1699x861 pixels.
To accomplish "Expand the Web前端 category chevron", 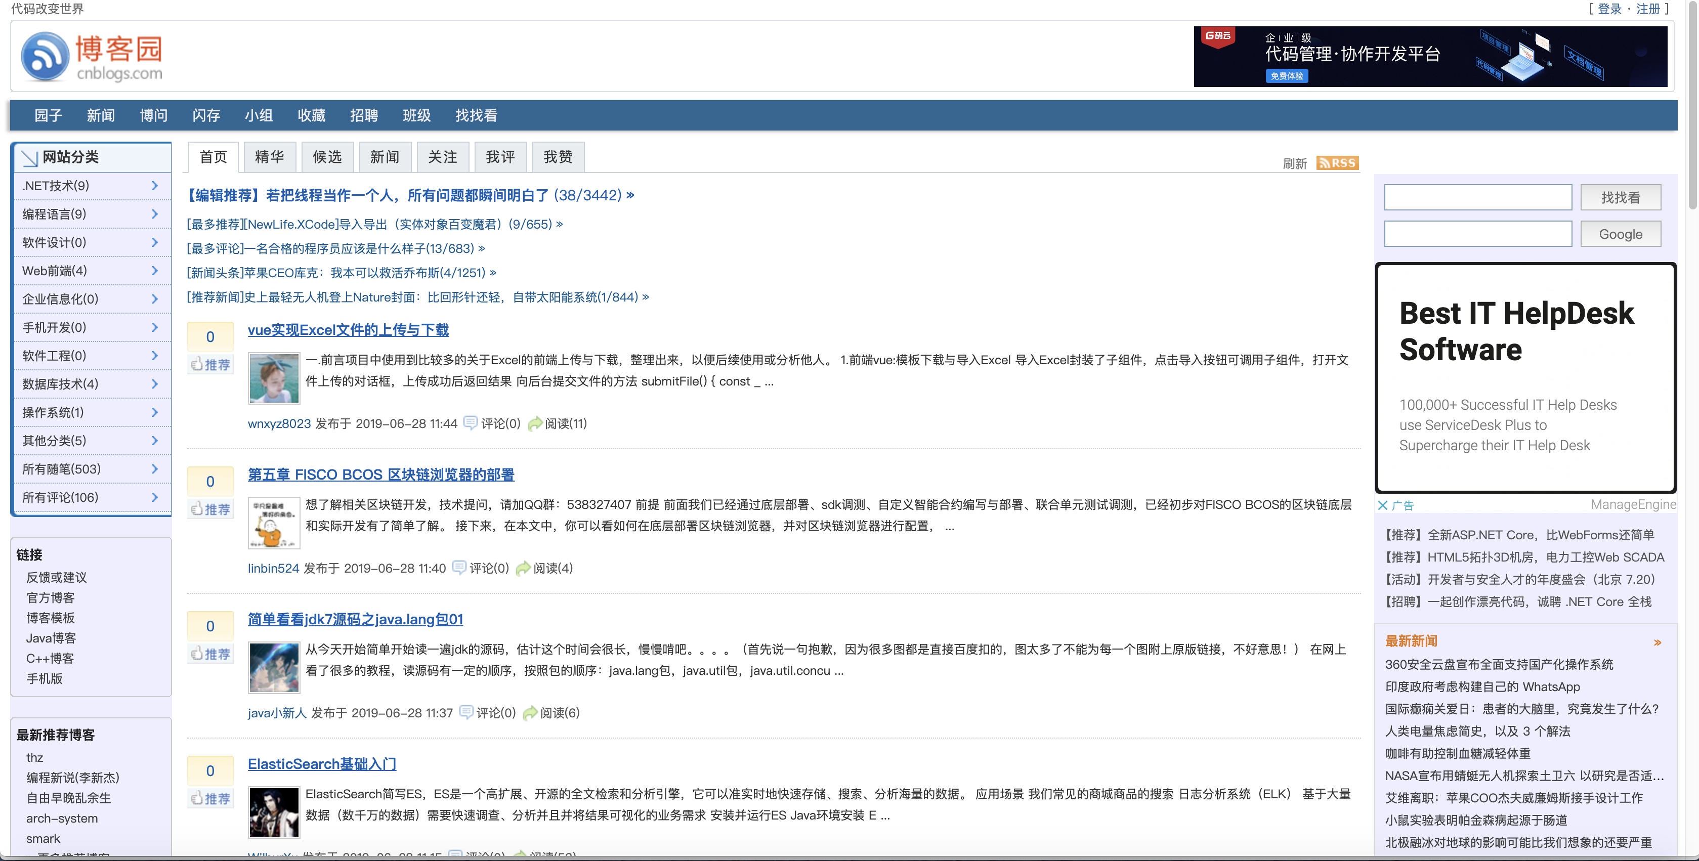I will click(x=154, y=271).
